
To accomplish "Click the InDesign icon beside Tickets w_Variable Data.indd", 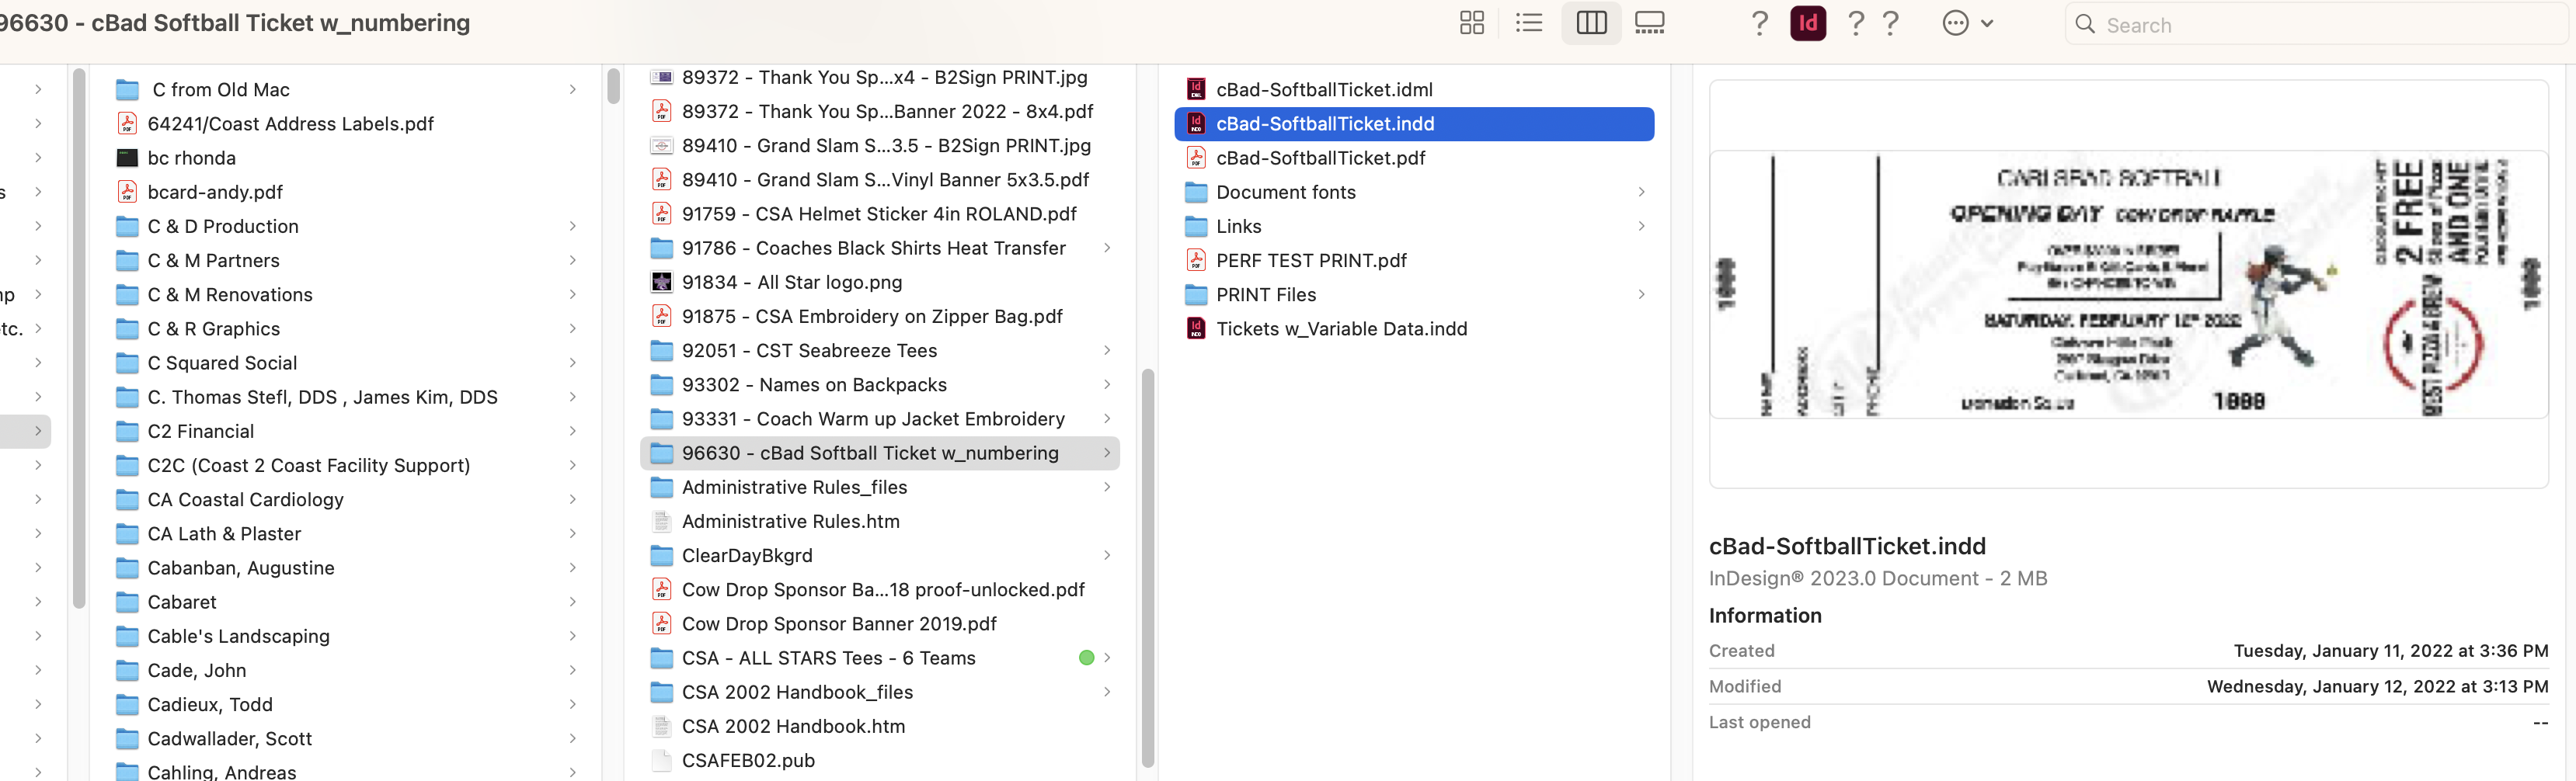I will click(x=1196, y=328).
